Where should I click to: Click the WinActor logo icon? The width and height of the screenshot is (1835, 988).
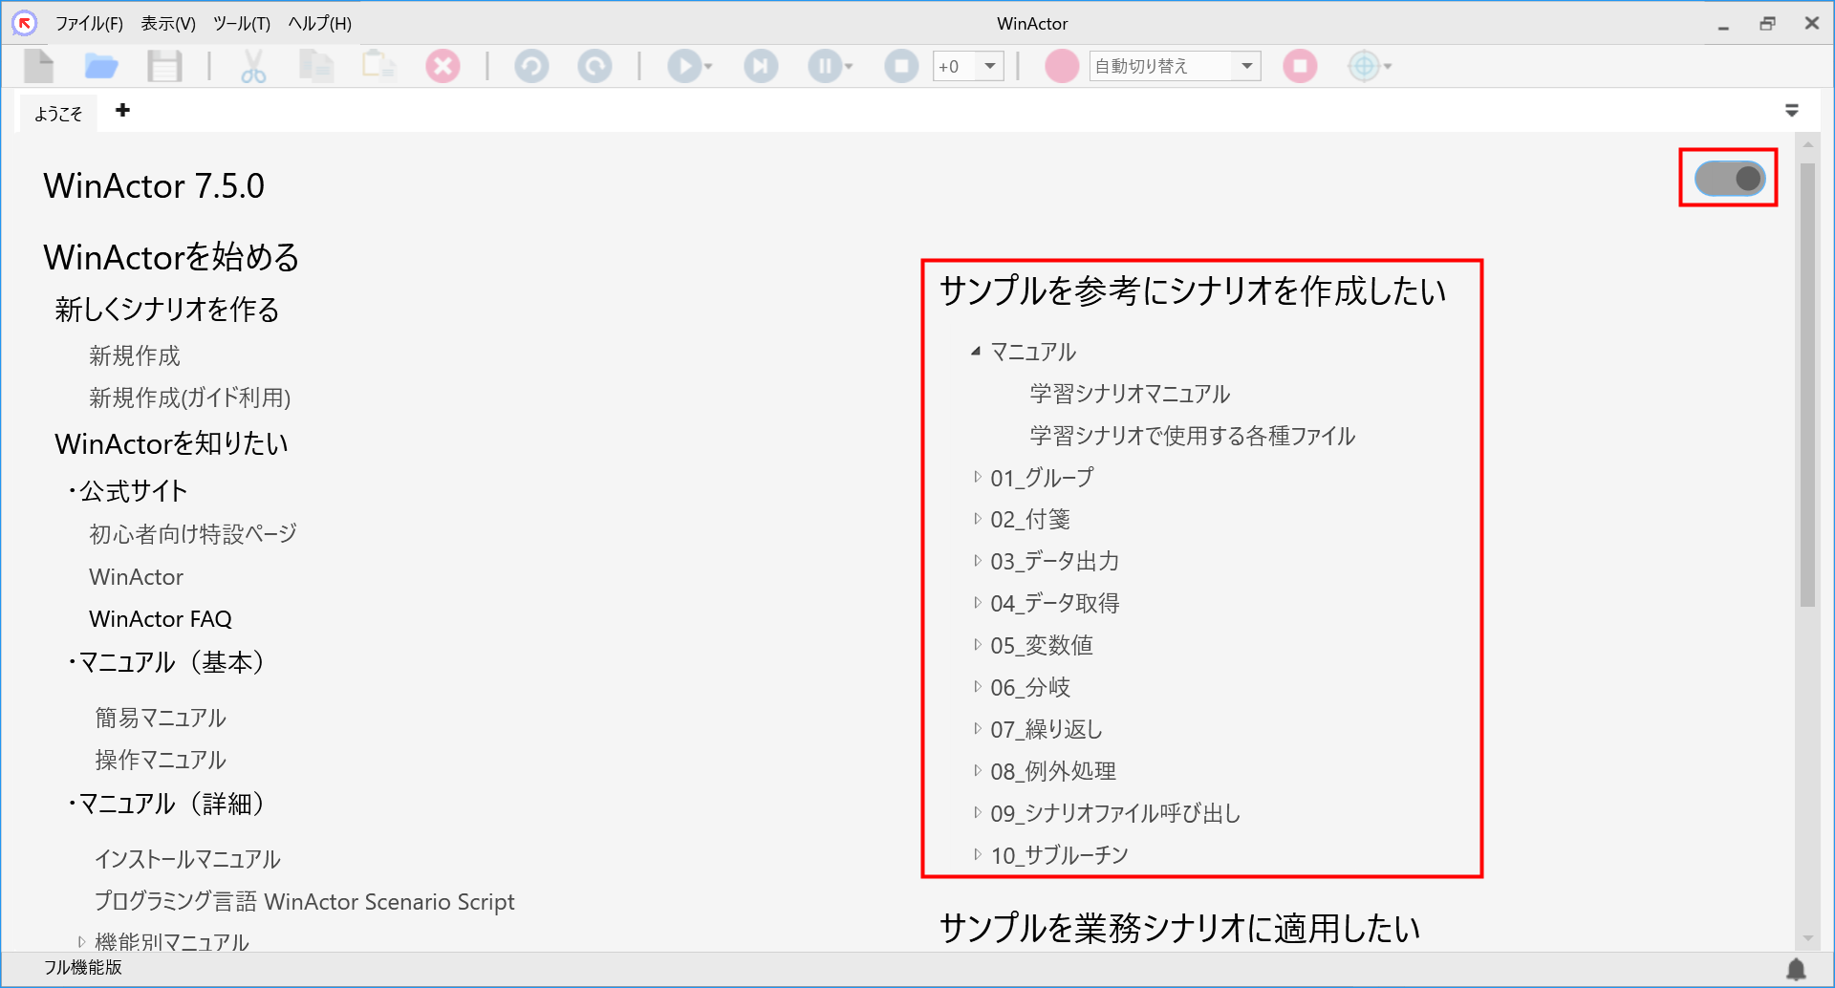pos(25,23)
